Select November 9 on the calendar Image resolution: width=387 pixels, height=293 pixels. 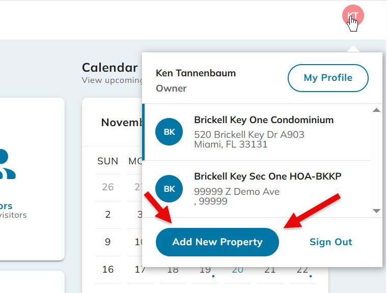pos(107,242)
